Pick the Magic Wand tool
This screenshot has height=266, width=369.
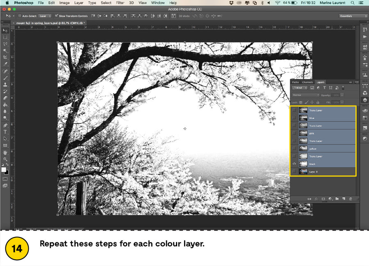tap(5, 51)
